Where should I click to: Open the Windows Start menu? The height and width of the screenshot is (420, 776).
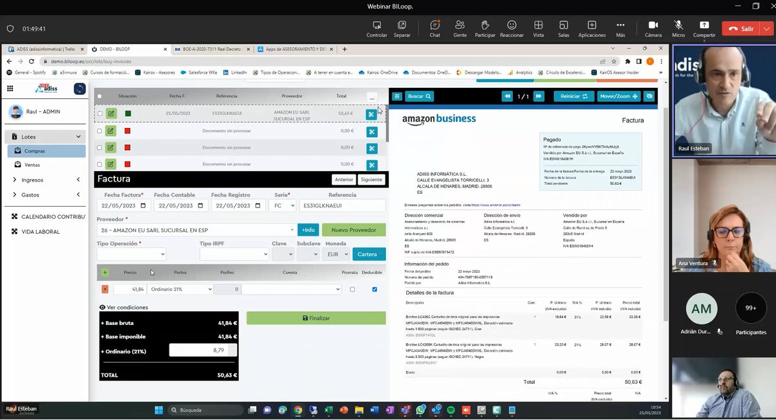[x=158, y=410]
